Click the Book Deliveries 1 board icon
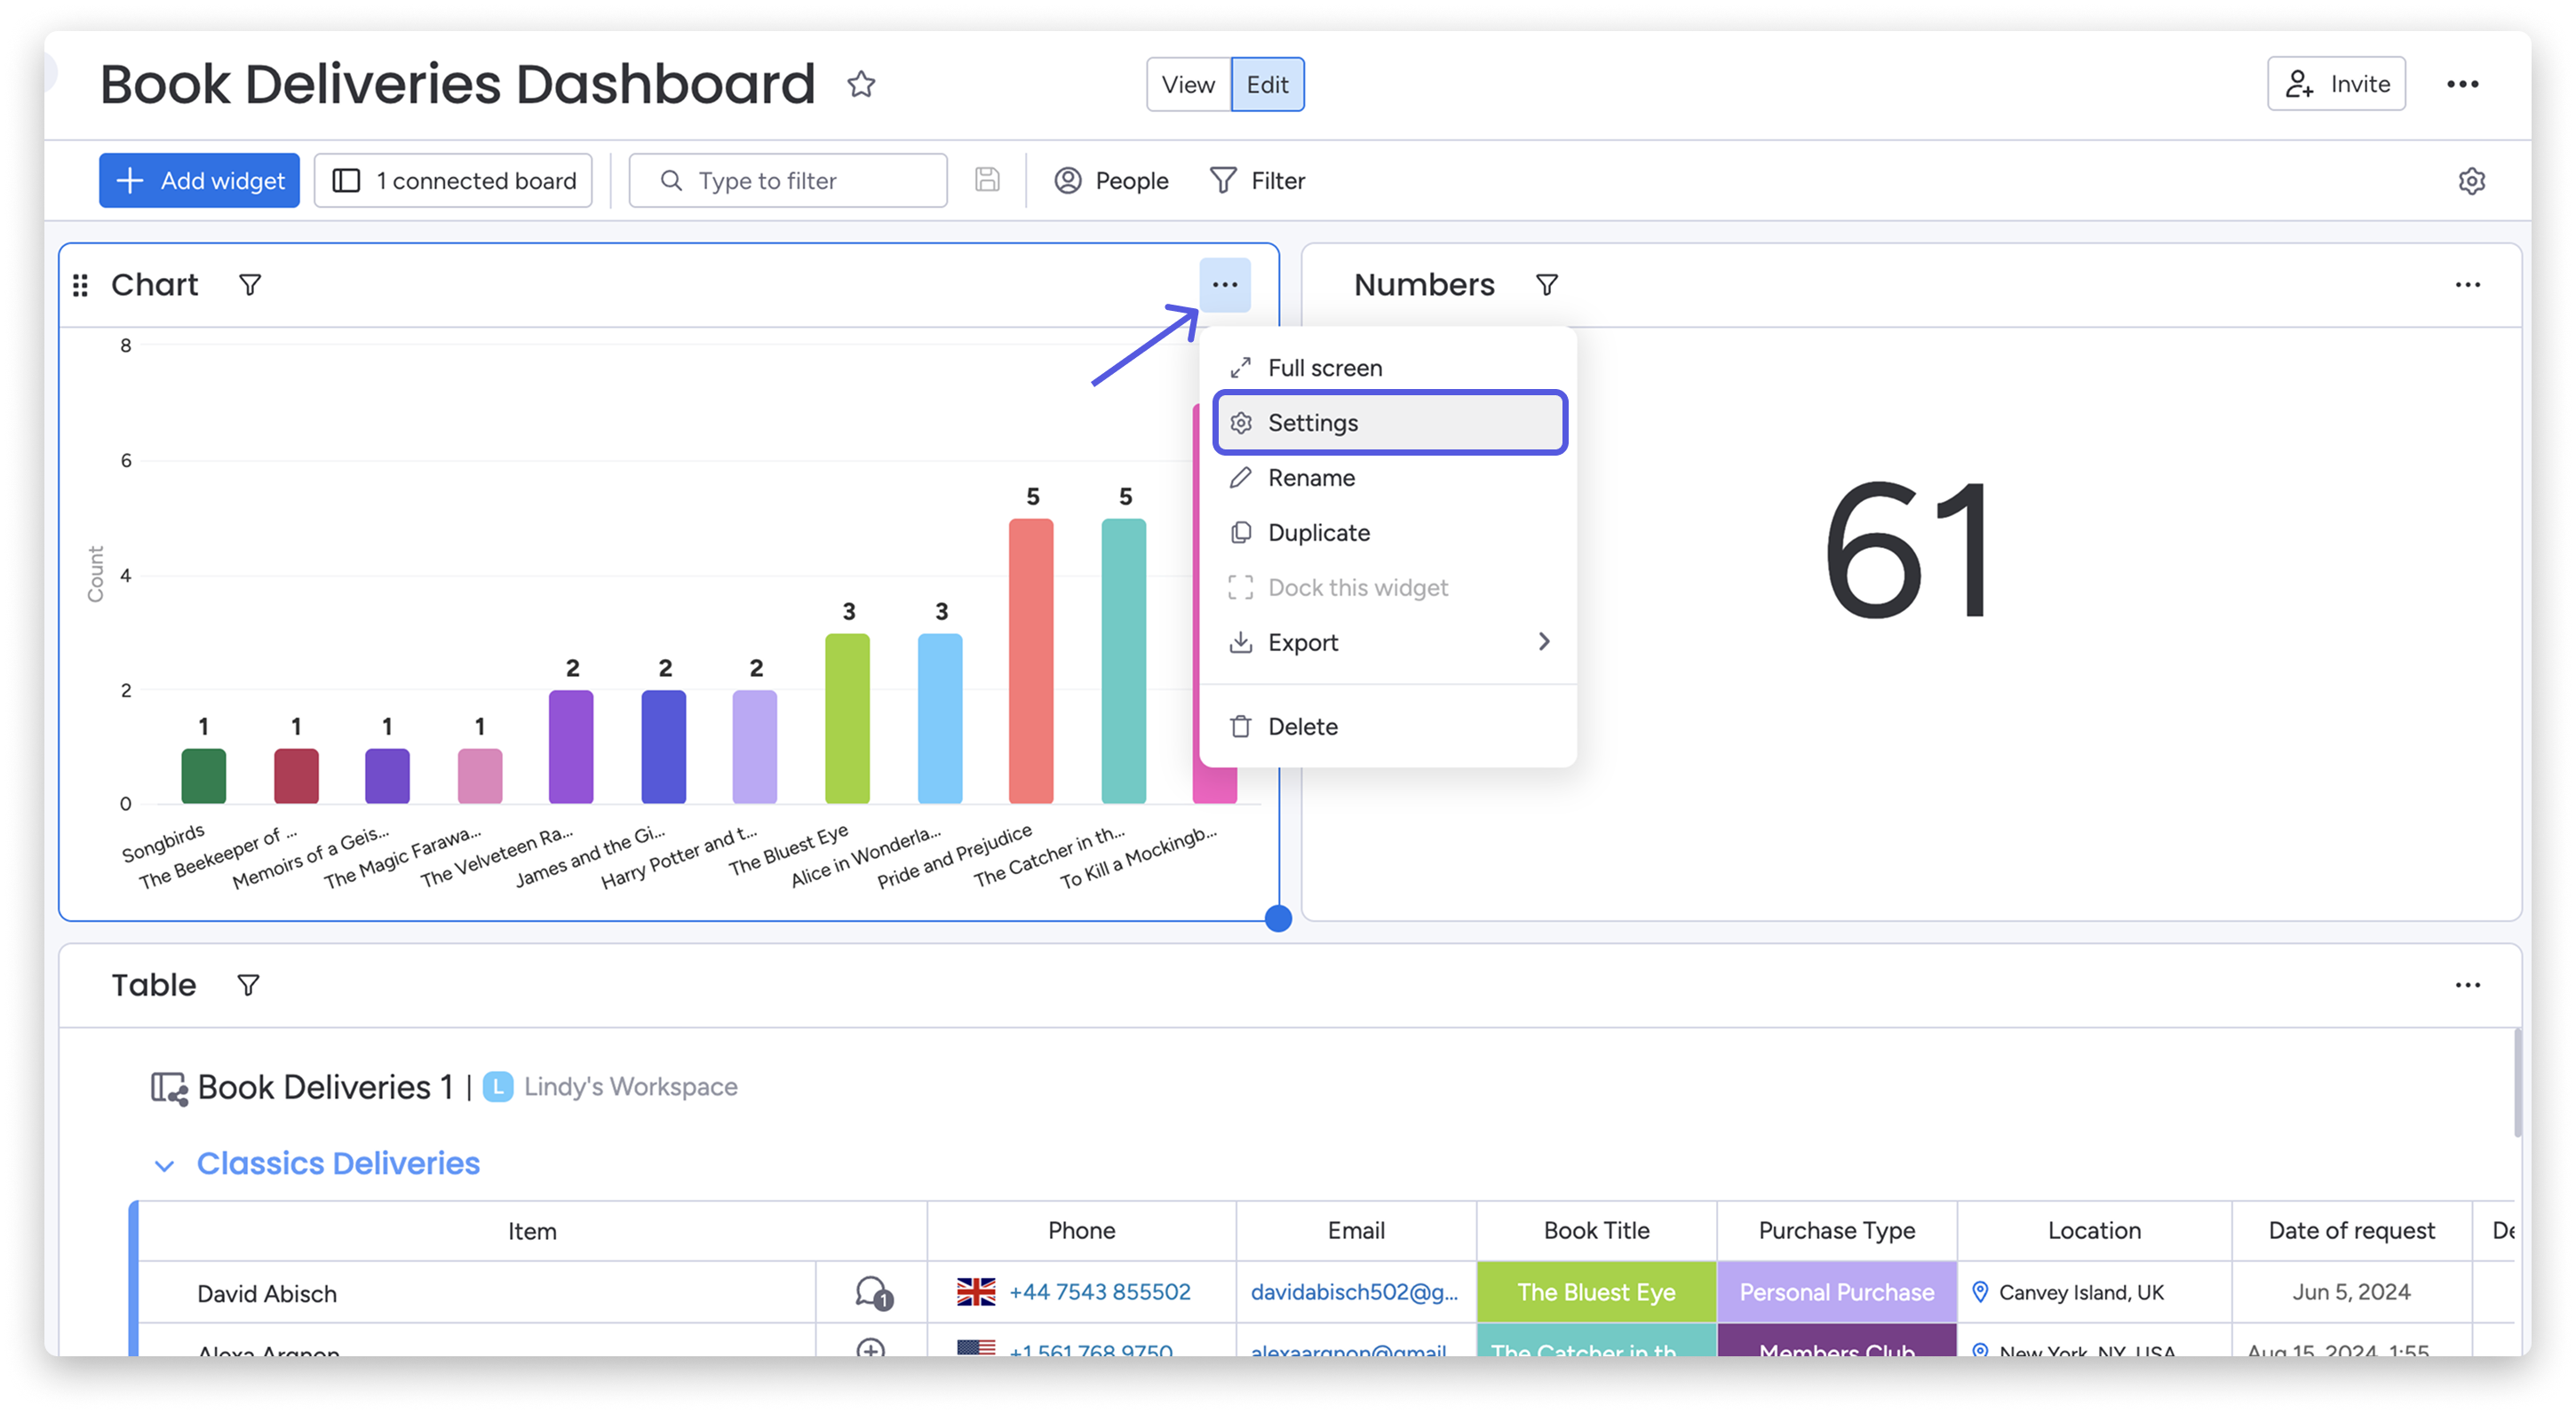Viewport: 2576px width, 1414px height. click(169, 1088)
